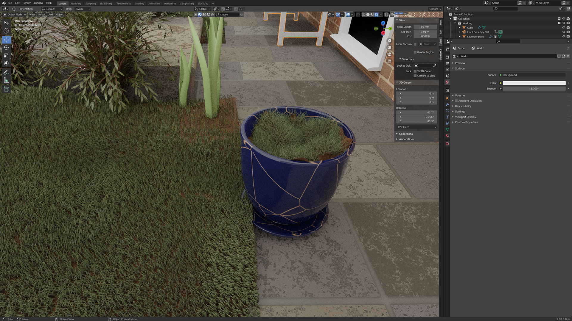The image size is (572, 321).
Task: Switch to the Sculpting workspace tab
Action: 90,4
